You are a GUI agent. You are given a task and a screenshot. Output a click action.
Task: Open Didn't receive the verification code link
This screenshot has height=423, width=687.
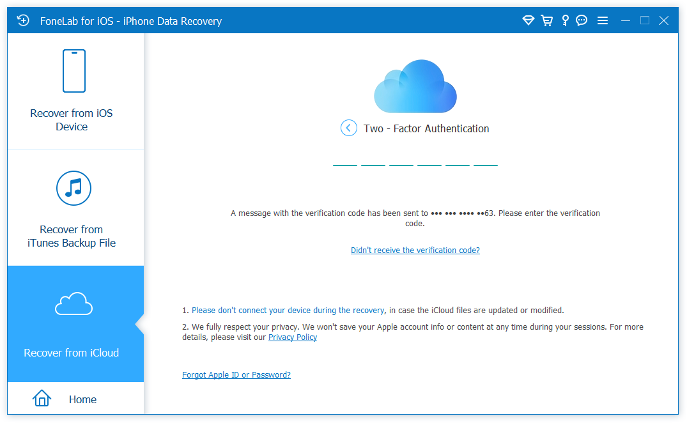tap(415, 250)
